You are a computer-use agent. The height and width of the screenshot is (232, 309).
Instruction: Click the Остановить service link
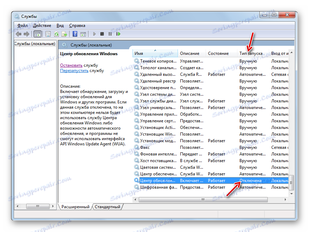click(71, 65)
